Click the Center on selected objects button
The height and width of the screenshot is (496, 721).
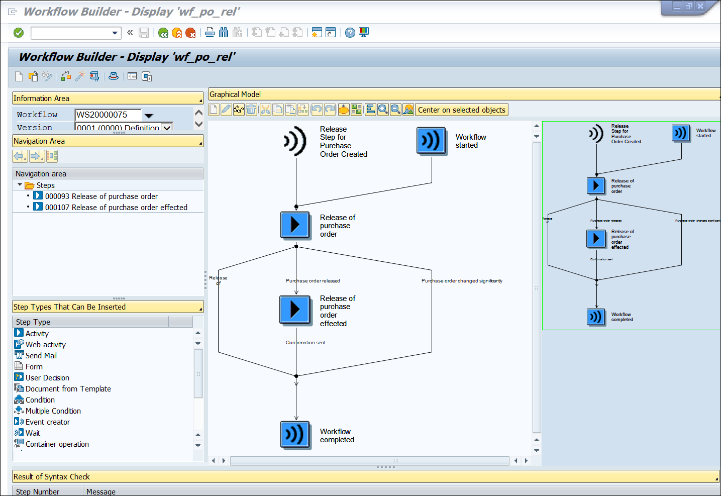click(x=461, y=110)
